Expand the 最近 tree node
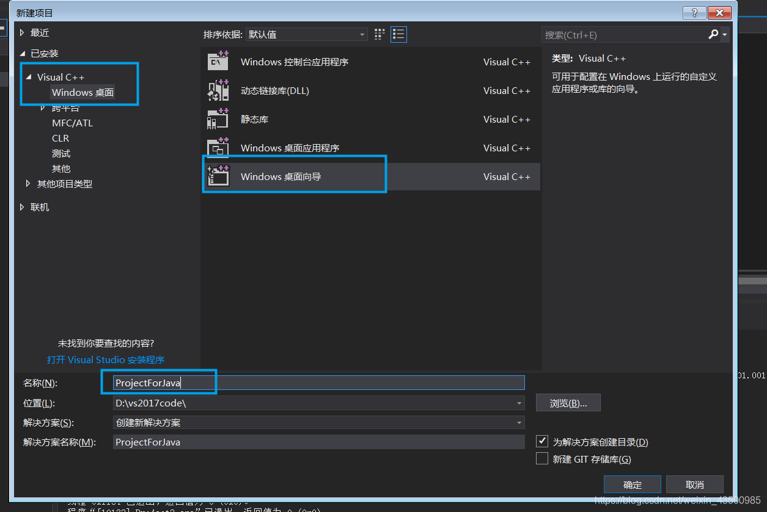This screenshot has height=512, width=767. point(22,32)
